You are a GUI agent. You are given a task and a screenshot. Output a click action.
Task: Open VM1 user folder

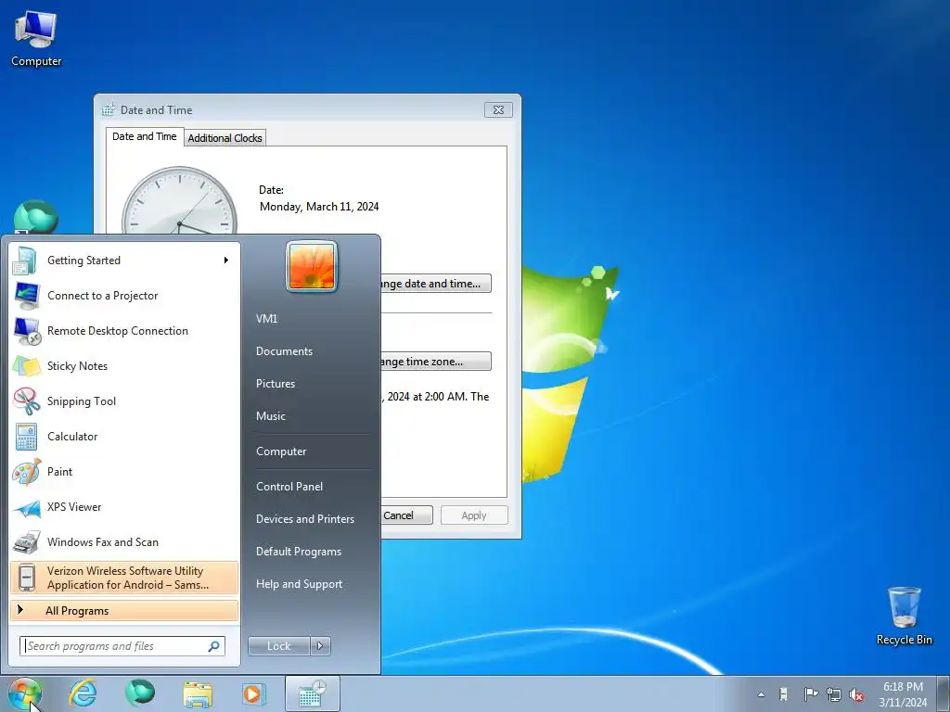pos(266,319)
